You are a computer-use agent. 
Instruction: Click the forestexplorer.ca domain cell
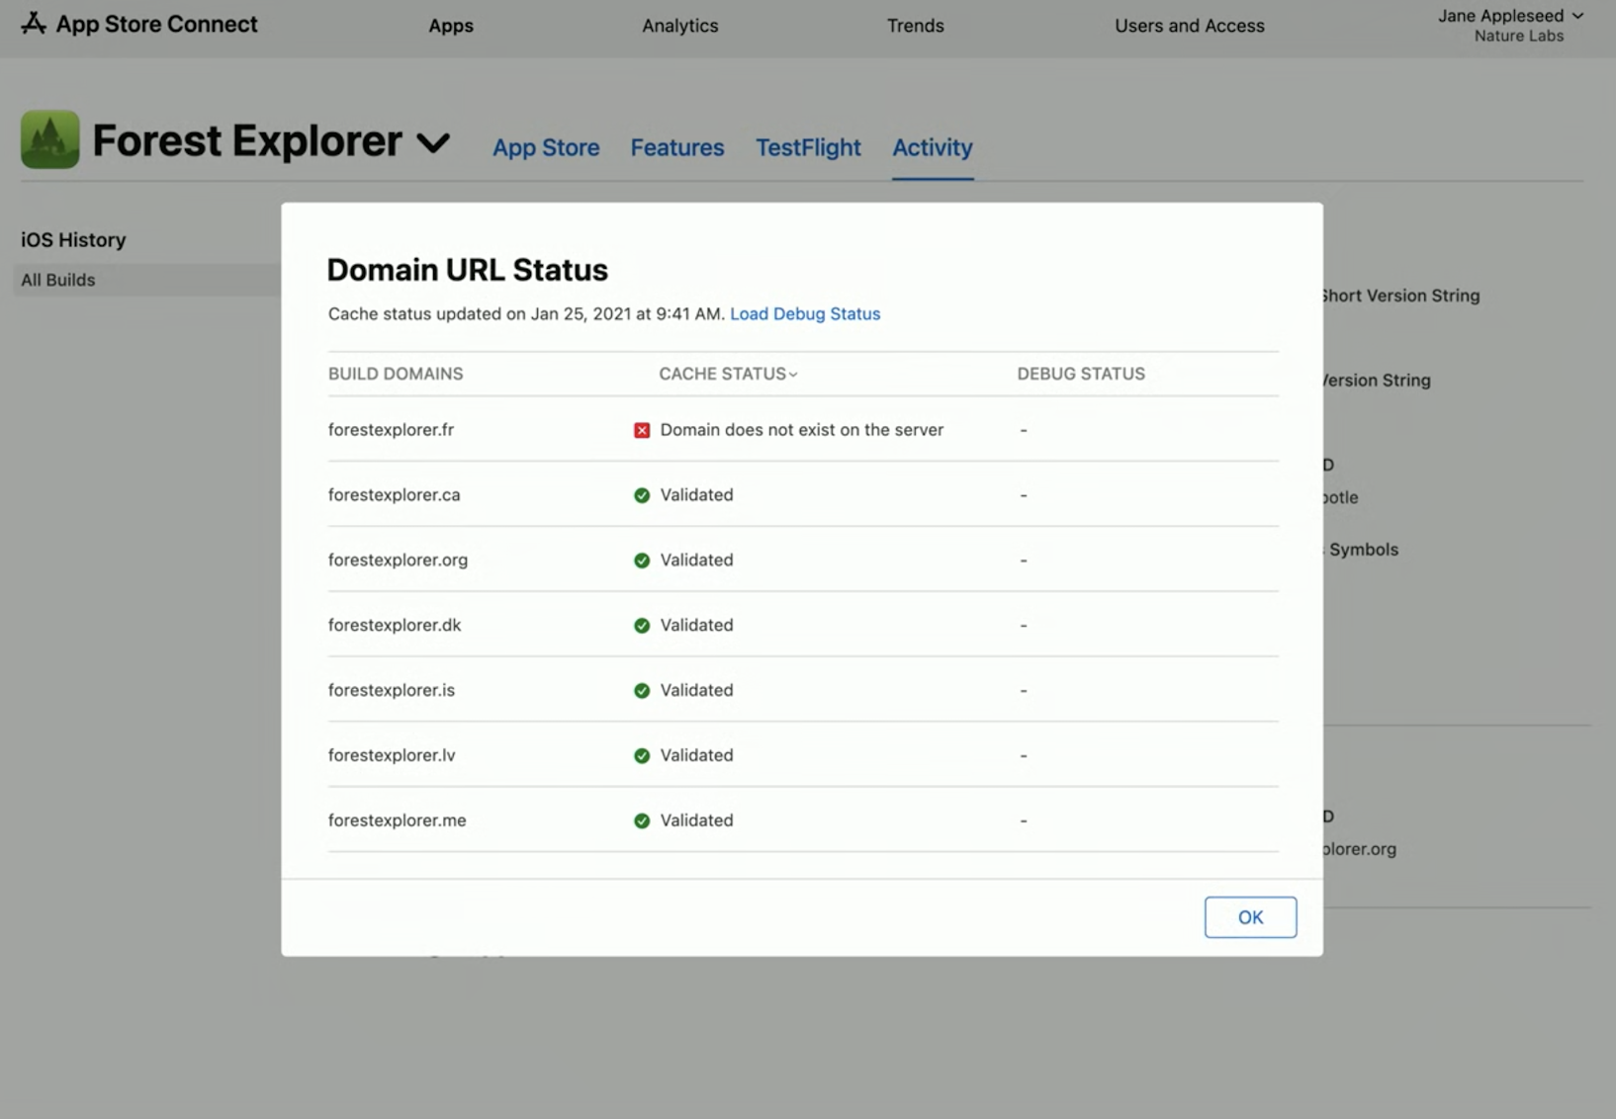[x=394, y=495]
